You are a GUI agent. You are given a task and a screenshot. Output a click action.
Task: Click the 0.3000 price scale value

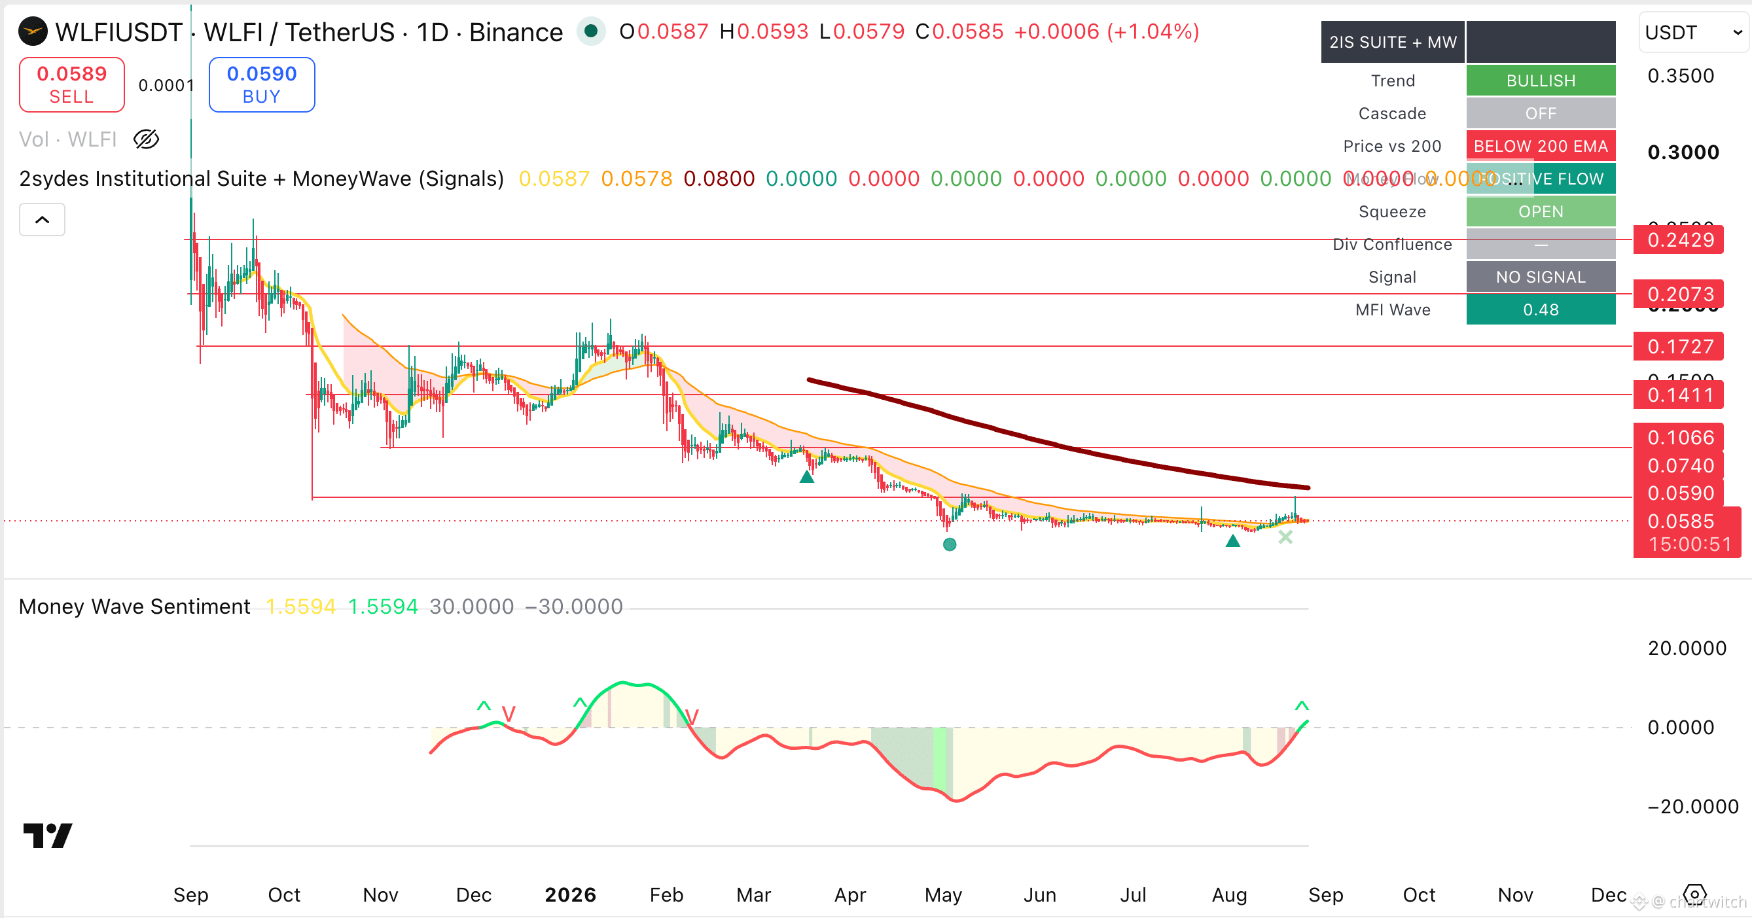[1683, 152]
